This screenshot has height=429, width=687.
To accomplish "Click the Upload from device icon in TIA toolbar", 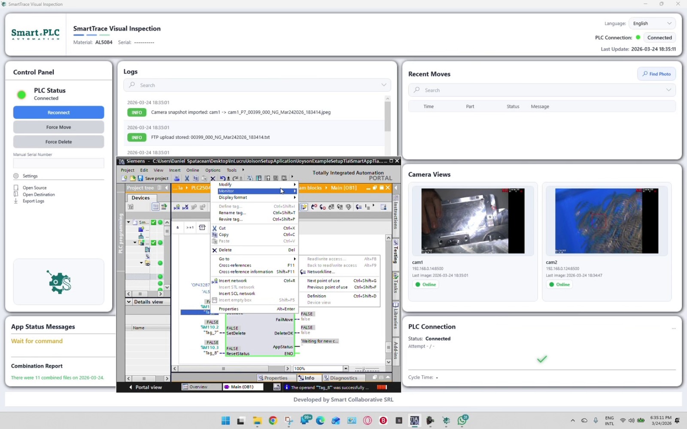I will [268, 178].
